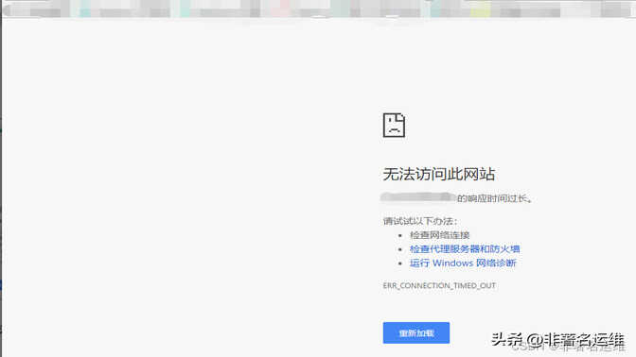Click the leftmost teal blurred bookmark icon
This screenshot has width=636, height=357.
pyautogui.click(x=85, y=8)
